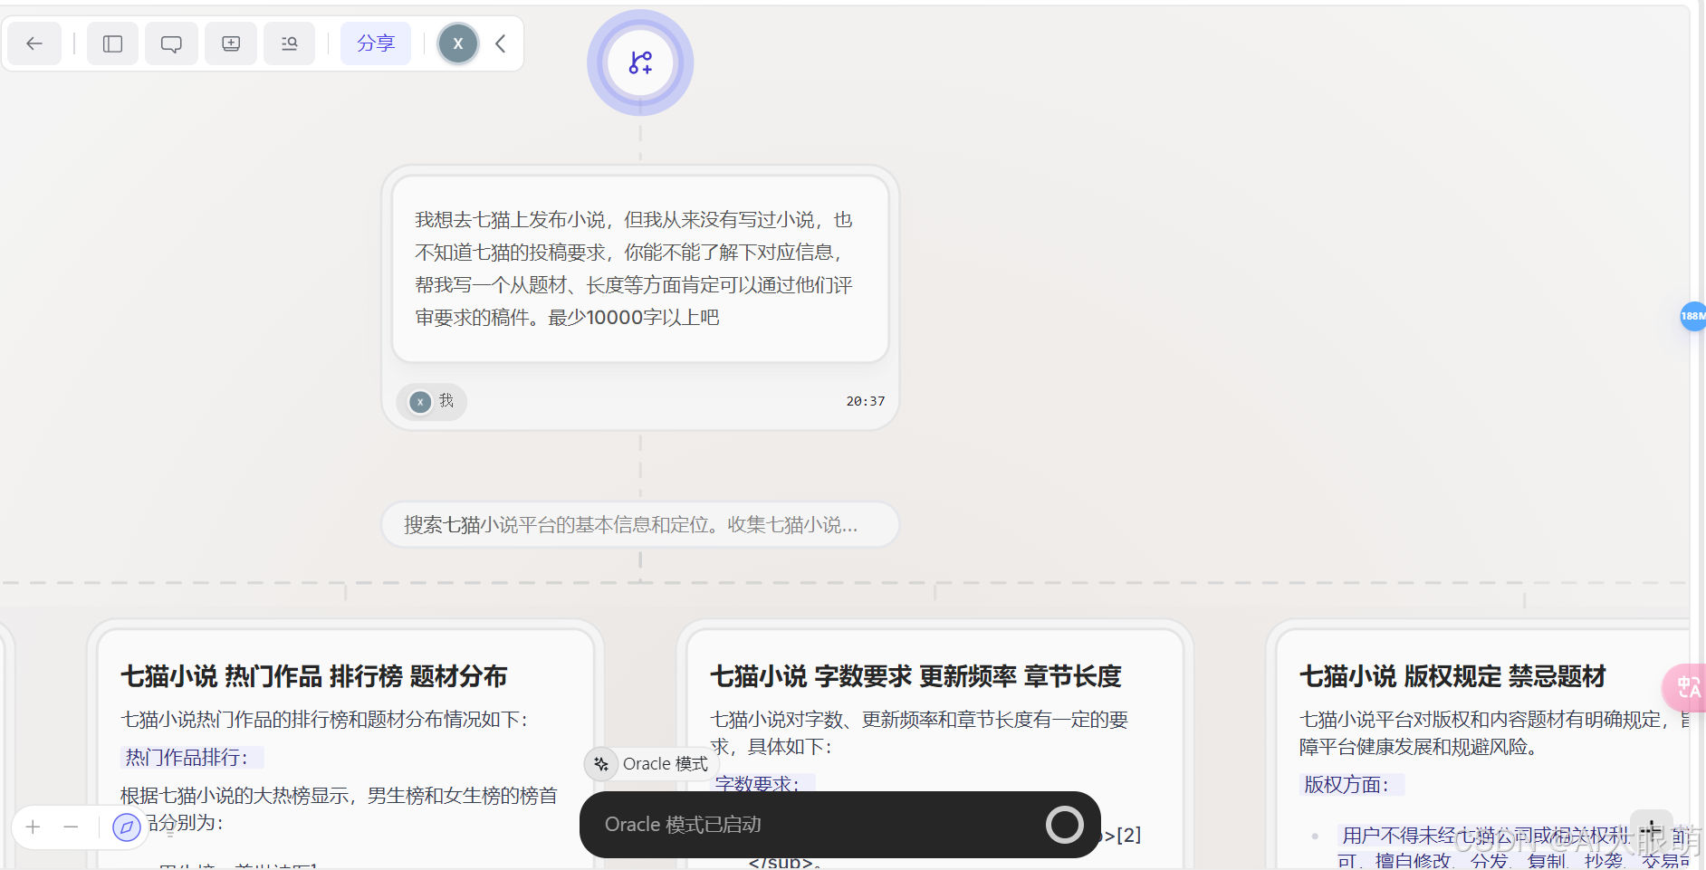The width and height of the screenshot is (1706, 870).
Task: Click the Oracle 模式已启动 spinner circle
Action: pyautogui.click(x=1065, y=825)
